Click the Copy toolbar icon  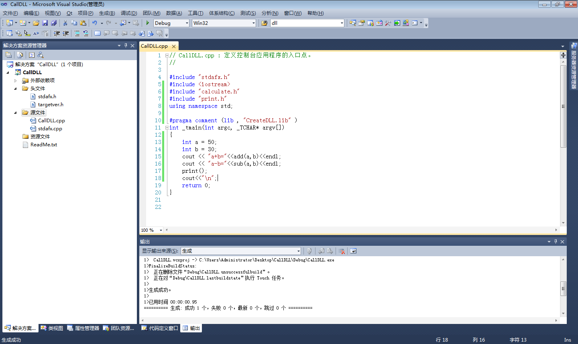coord(74,23)
